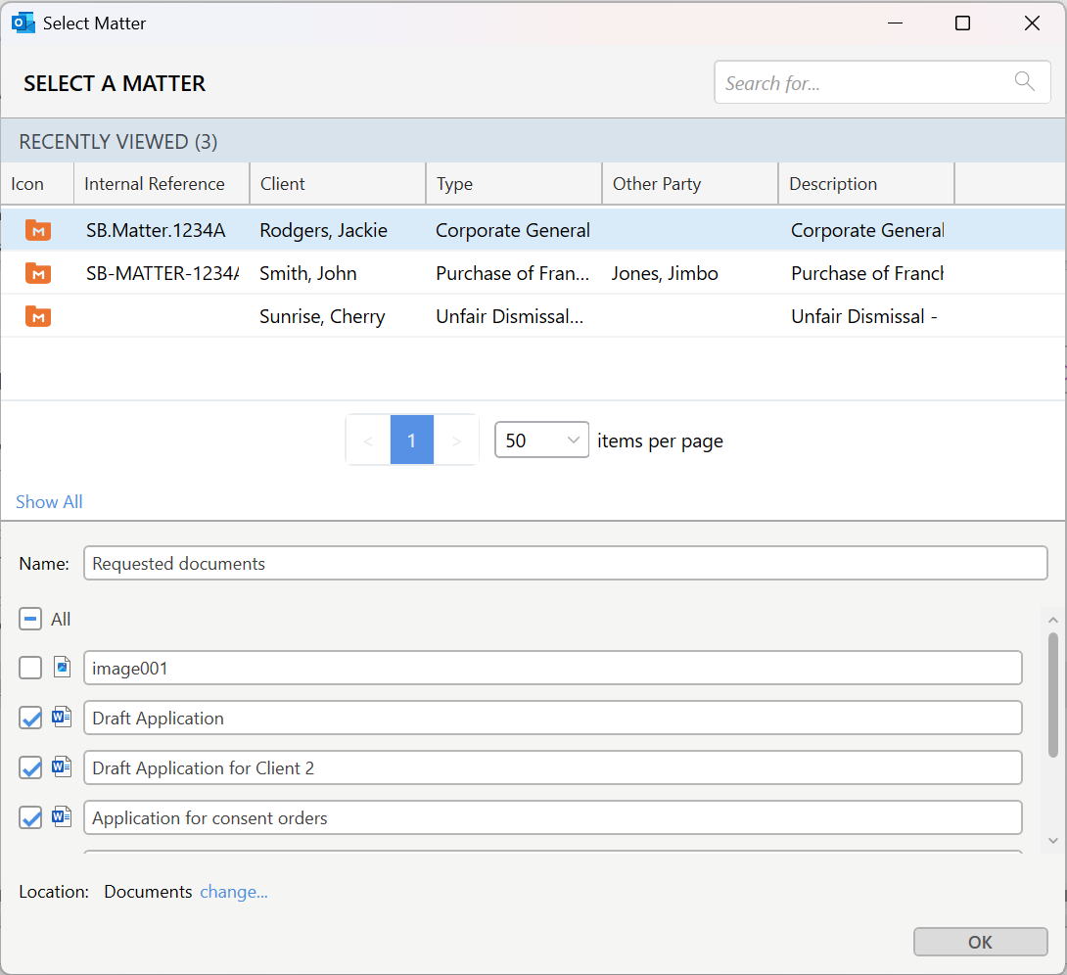Click the change... location link
The height and width of the screenshot is (975, 1067).
(x=233, y=892)
